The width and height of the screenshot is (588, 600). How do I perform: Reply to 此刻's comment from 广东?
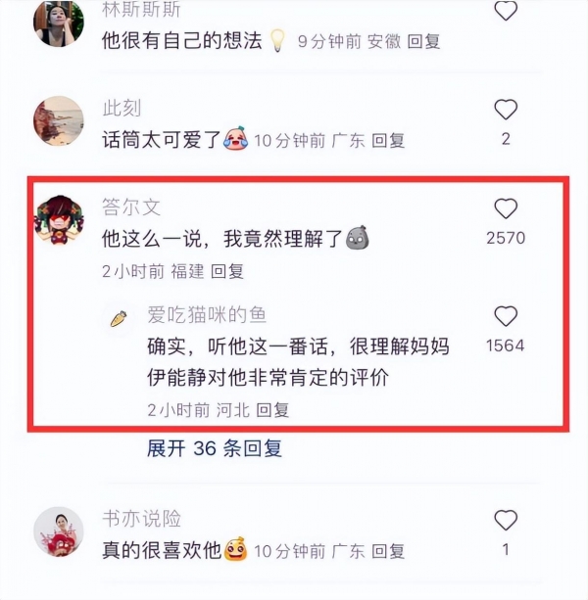tap(388, 140)
